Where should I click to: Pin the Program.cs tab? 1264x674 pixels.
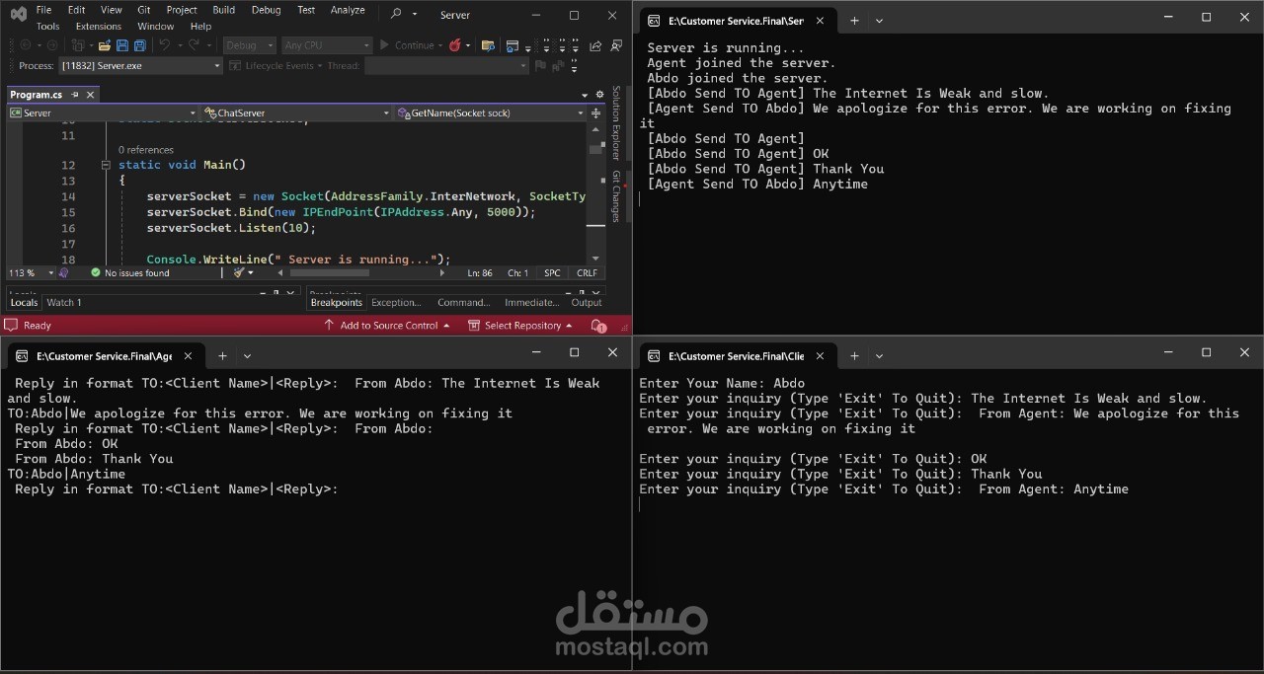coord(75,95)
